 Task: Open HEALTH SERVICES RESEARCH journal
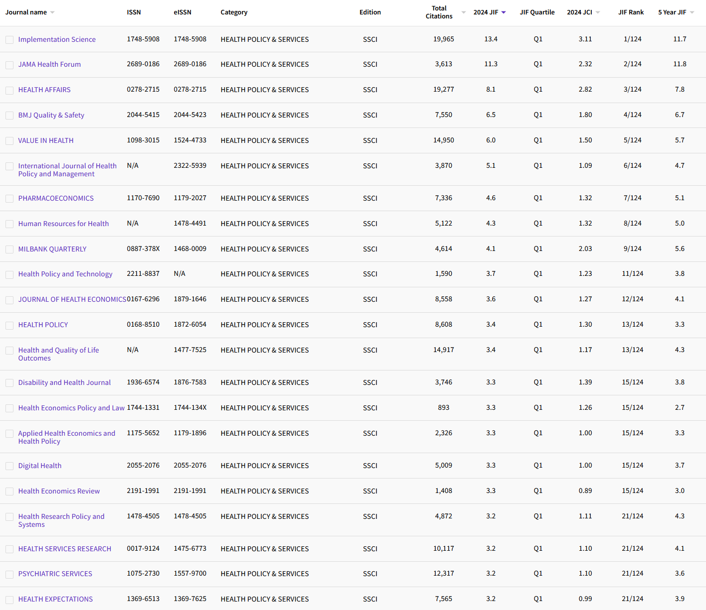coord(65,549)
